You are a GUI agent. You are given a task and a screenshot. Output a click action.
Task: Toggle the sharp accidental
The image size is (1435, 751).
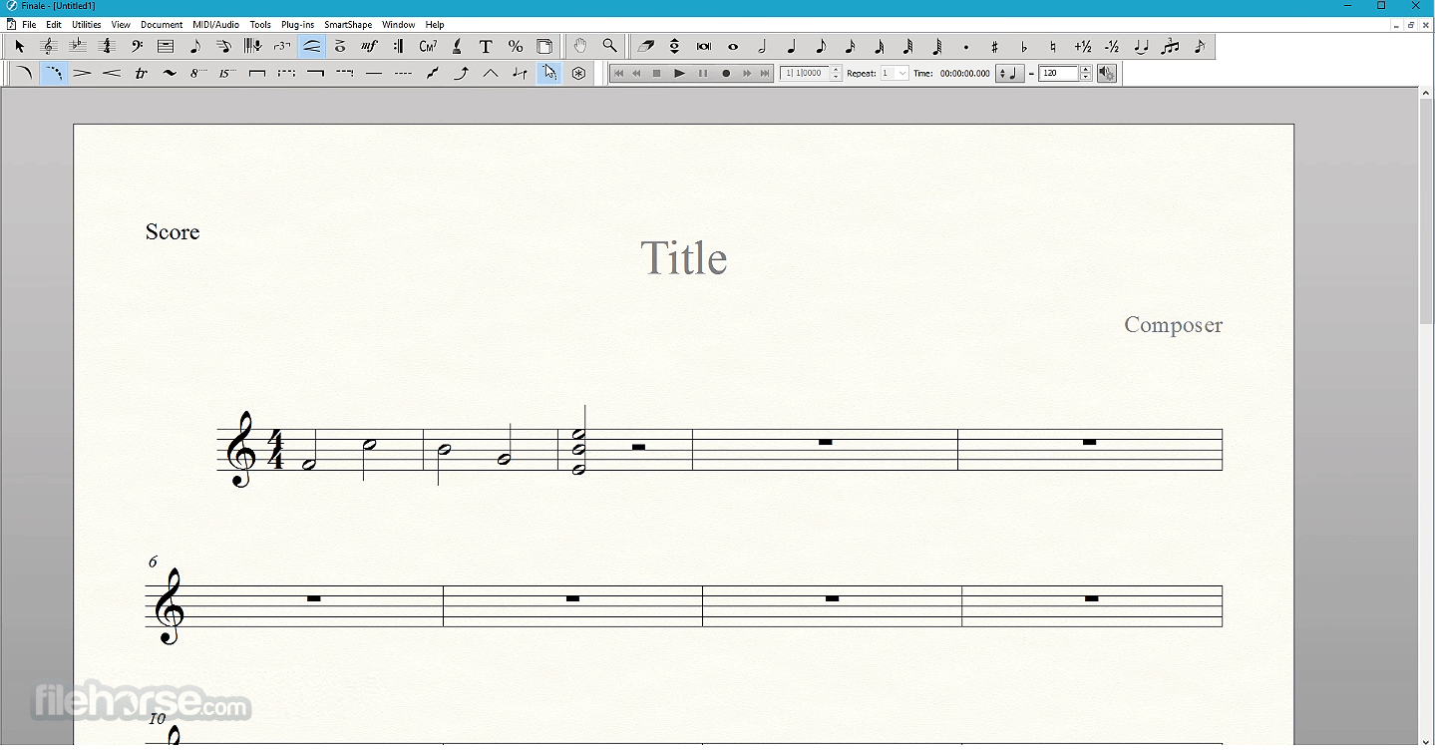pos(995,46)
